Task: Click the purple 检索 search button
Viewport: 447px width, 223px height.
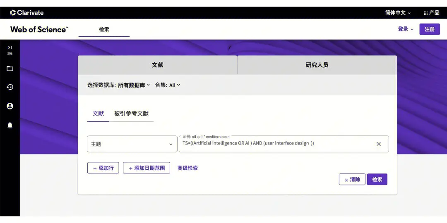Action: (x=377, y=180)
